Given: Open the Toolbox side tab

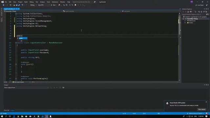Looking at the screenshot, I should (2, 20).
